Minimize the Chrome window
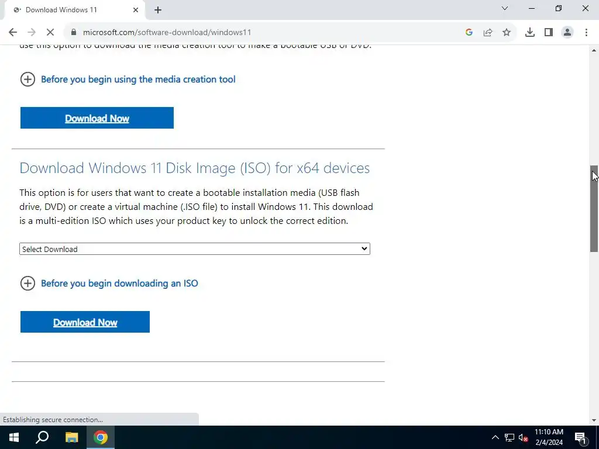 pos(531,8)
